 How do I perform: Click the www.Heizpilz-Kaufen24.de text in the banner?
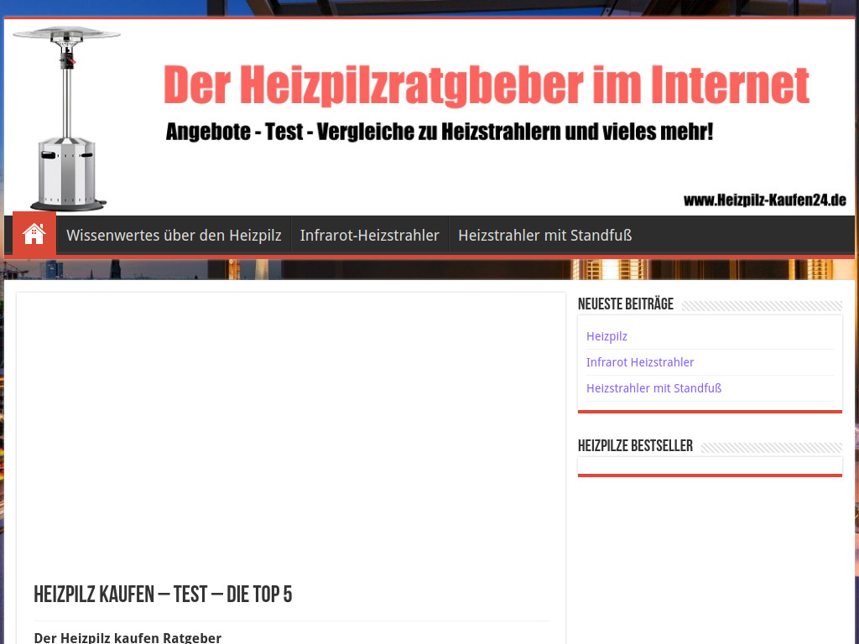coord(765,201)
